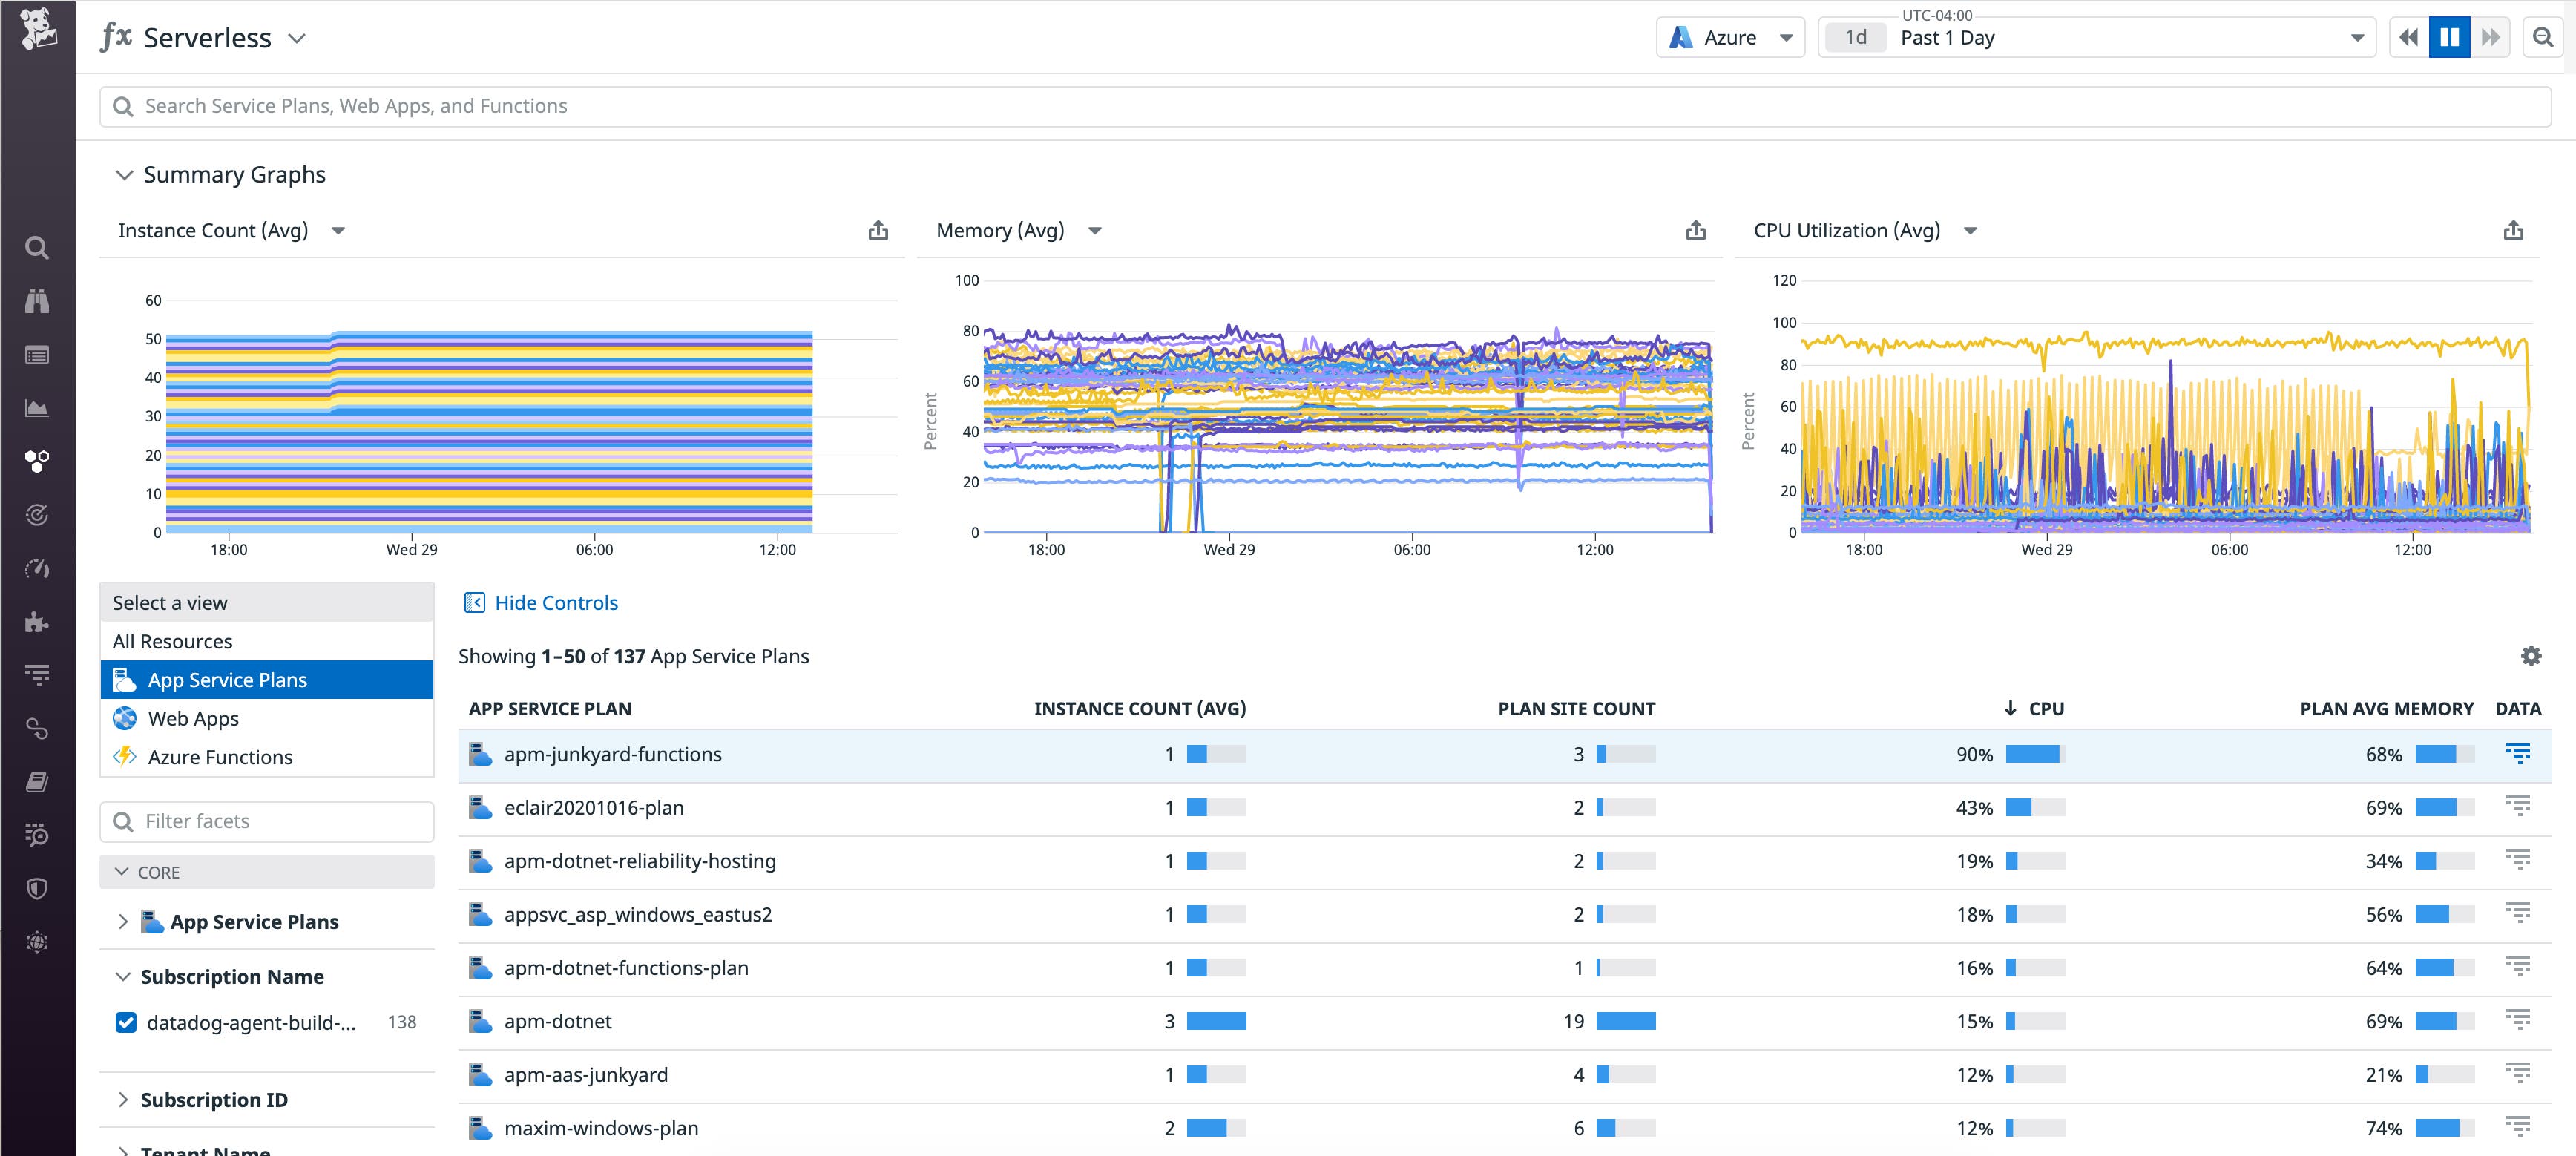Click the Notebooks book icon in sidebar
Image resolution: width=2576 pixels, height=1156 pixels.
(38, 781)
